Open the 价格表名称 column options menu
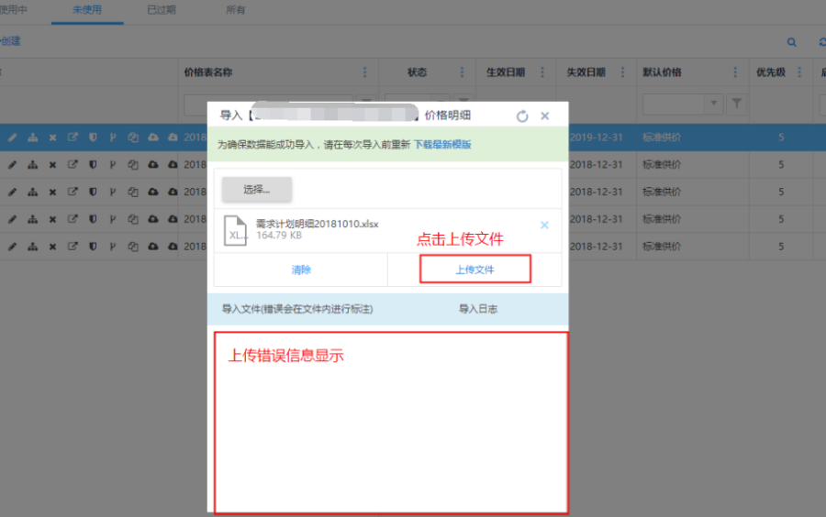 [364, 72]
